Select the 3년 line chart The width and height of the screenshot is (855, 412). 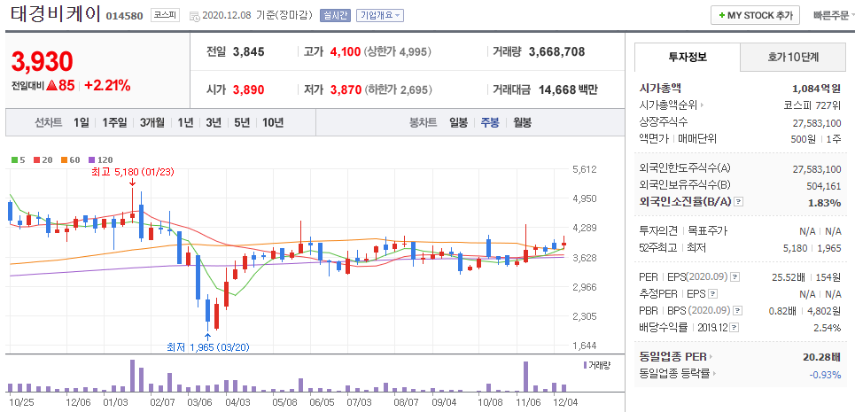pos(214,122)
